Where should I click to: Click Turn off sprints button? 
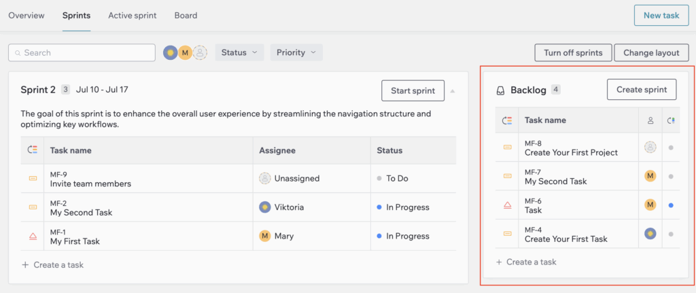pos(574,52)
